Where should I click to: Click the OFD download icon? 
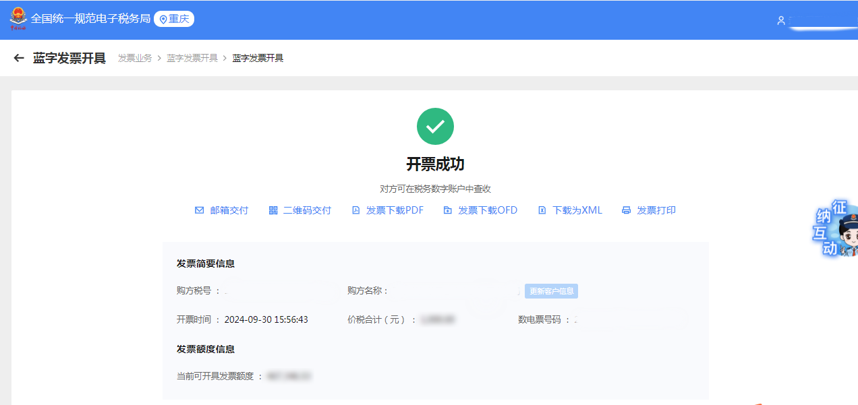pyautogui.click(x=447, y=210)
